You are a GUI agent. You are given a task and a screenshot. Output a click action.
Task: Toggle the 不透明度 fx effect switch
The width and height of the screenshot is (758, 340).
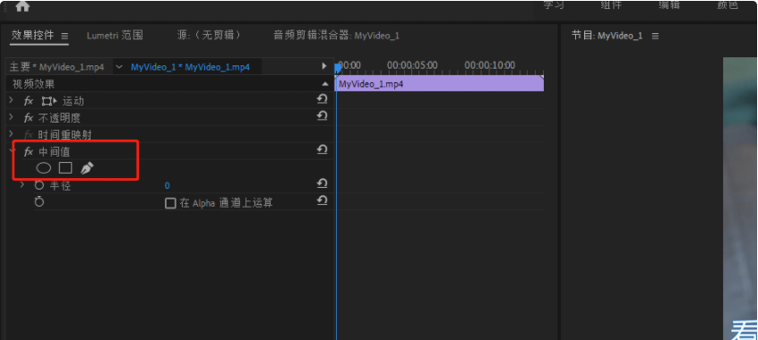coord(29,117)
